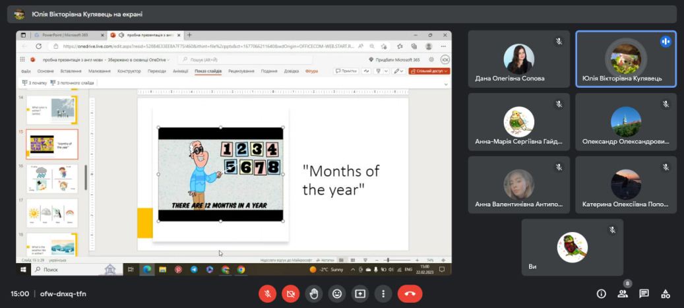Click the Windows taskbar Поиск search box
The width and height of the screenshot is (684, 308).
(76, 270)
